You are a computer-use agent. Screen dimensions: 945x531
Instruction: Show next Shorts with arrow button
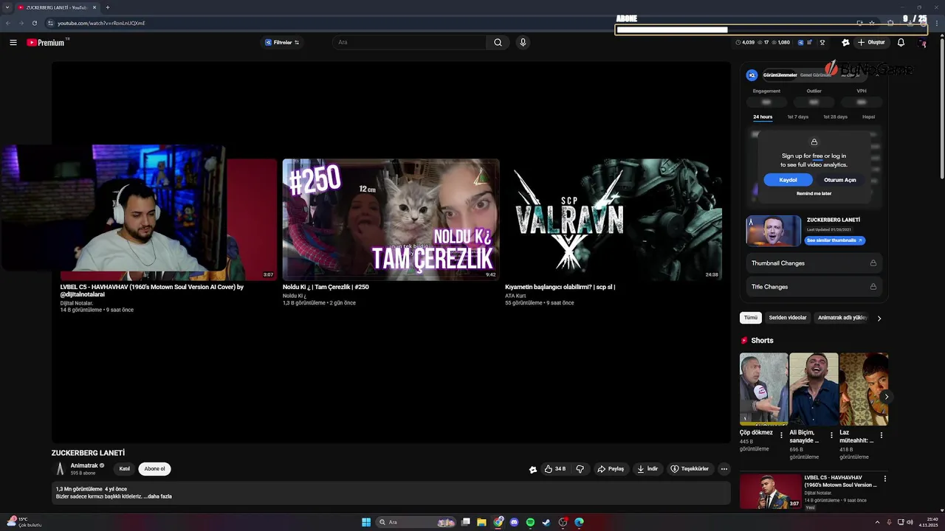pyautogui.click(x=886, y=397)
